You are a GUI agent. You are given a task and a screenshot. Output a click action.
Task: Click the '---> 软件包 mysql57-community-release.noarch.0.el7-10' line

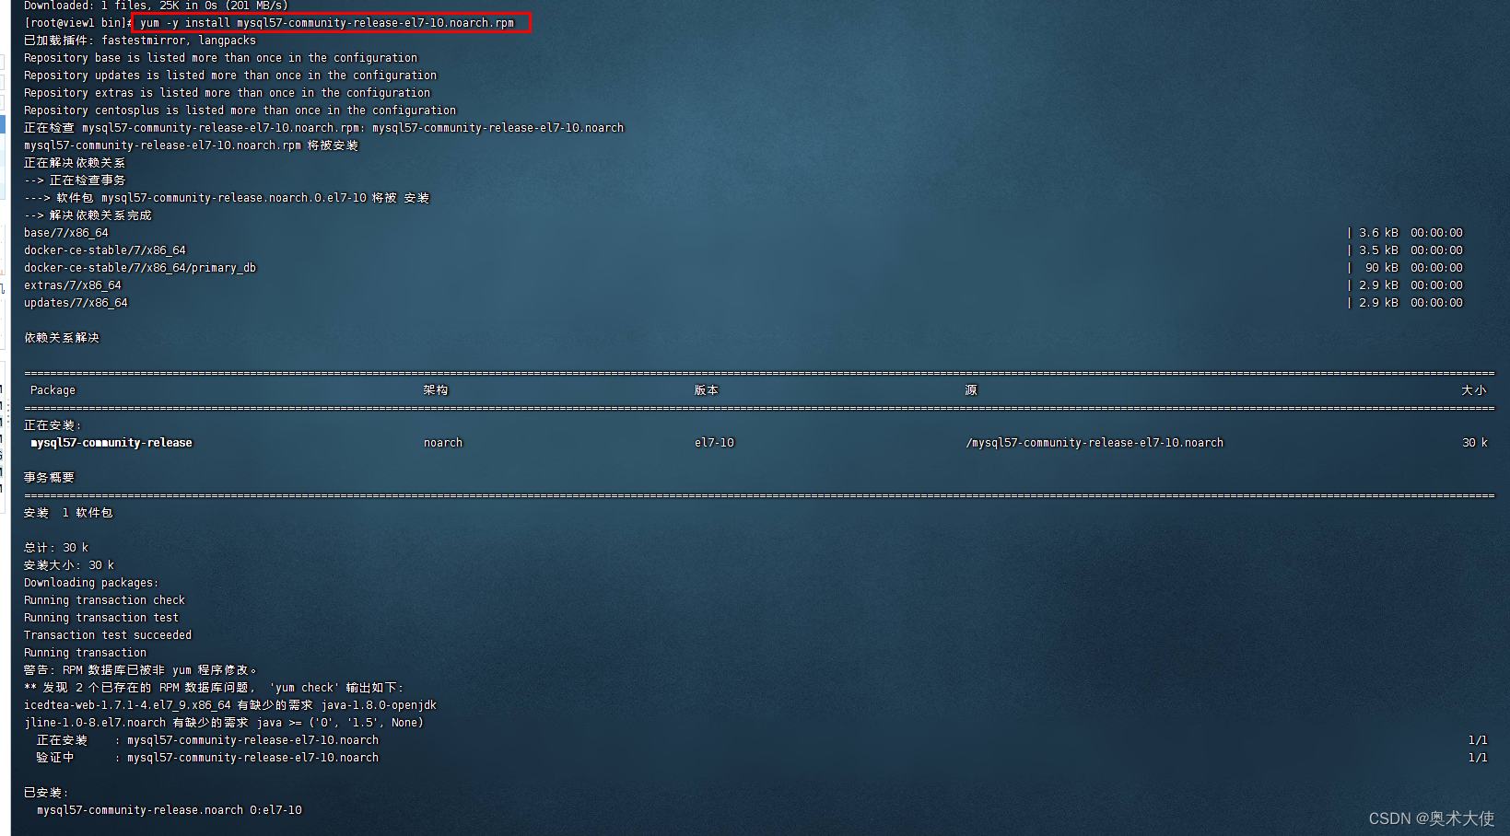[x=227, y=198]
